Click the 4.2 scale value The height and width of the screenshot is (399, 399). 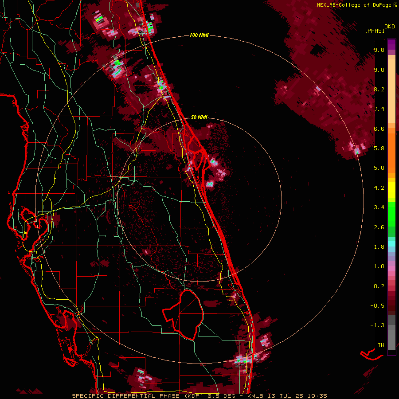[x=379, y=188]
